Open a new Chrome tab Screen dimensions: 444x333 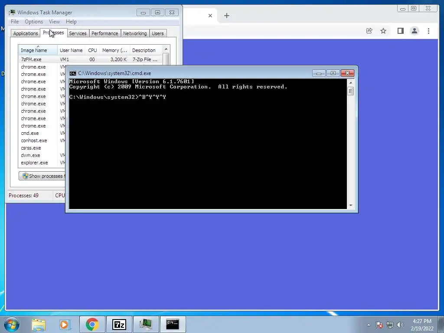[x=226, y=16]
